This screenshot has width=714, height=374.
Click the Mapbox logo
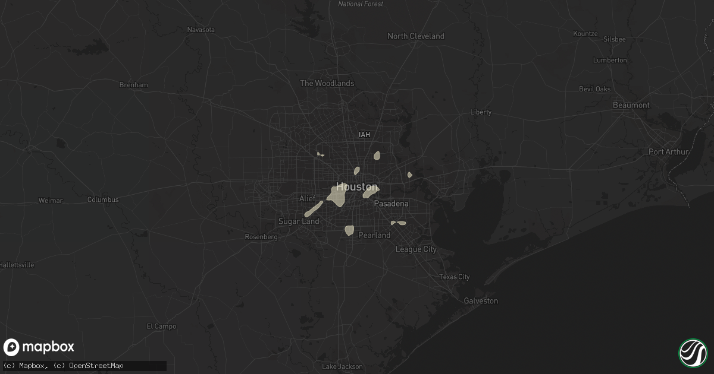pos(39,347)
